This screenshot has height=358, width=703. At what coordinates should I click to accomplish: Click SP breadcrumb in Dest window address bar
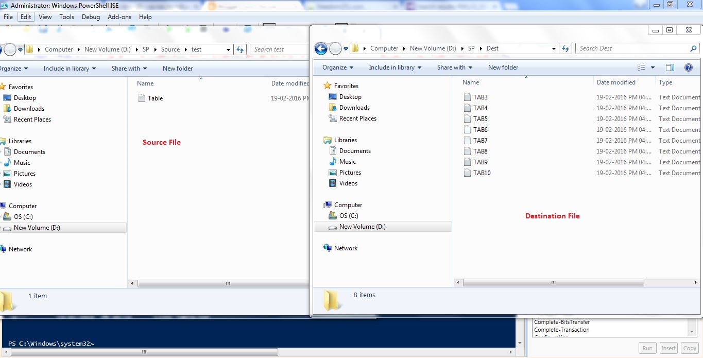[x=471, y=48]
